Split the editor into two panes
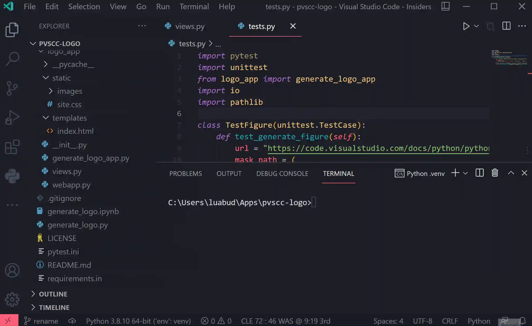532x326 pixels. point(506,26)
